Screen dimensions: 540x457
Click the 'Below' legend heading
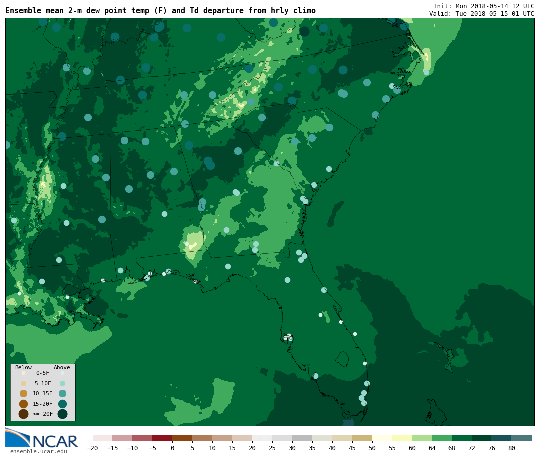[23, 367]
